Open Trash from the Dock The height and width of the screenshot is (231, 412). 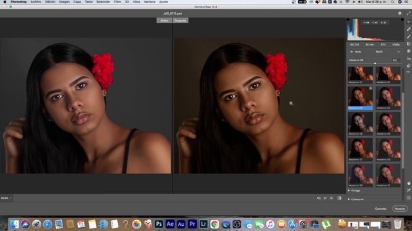click(398, 224)
